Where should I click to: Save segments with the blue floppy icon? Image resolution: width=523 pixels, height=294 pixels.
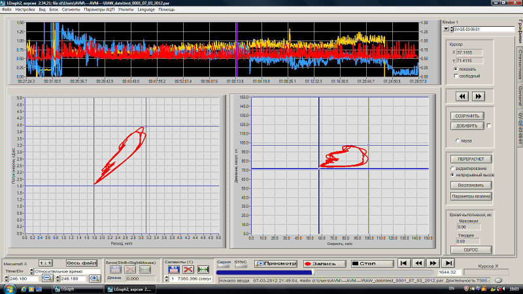click(x=175, y=269)
